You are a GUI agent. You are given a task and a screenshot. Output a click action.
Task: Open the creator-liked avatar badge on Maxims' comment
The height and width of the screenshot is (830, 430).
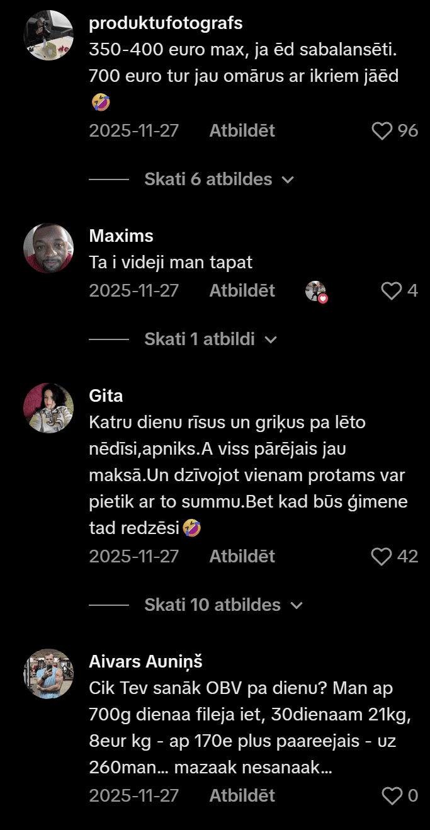[x=316, y=292]
